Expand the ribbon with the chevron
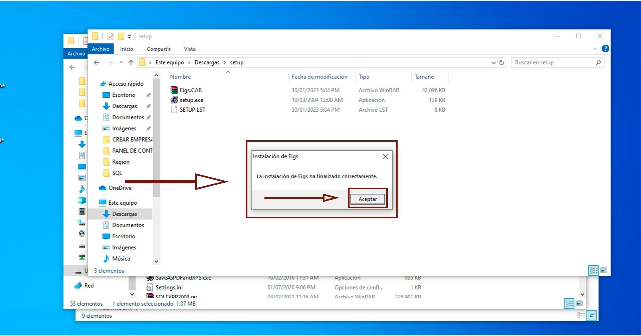The image size is (641, 336). 595,49
